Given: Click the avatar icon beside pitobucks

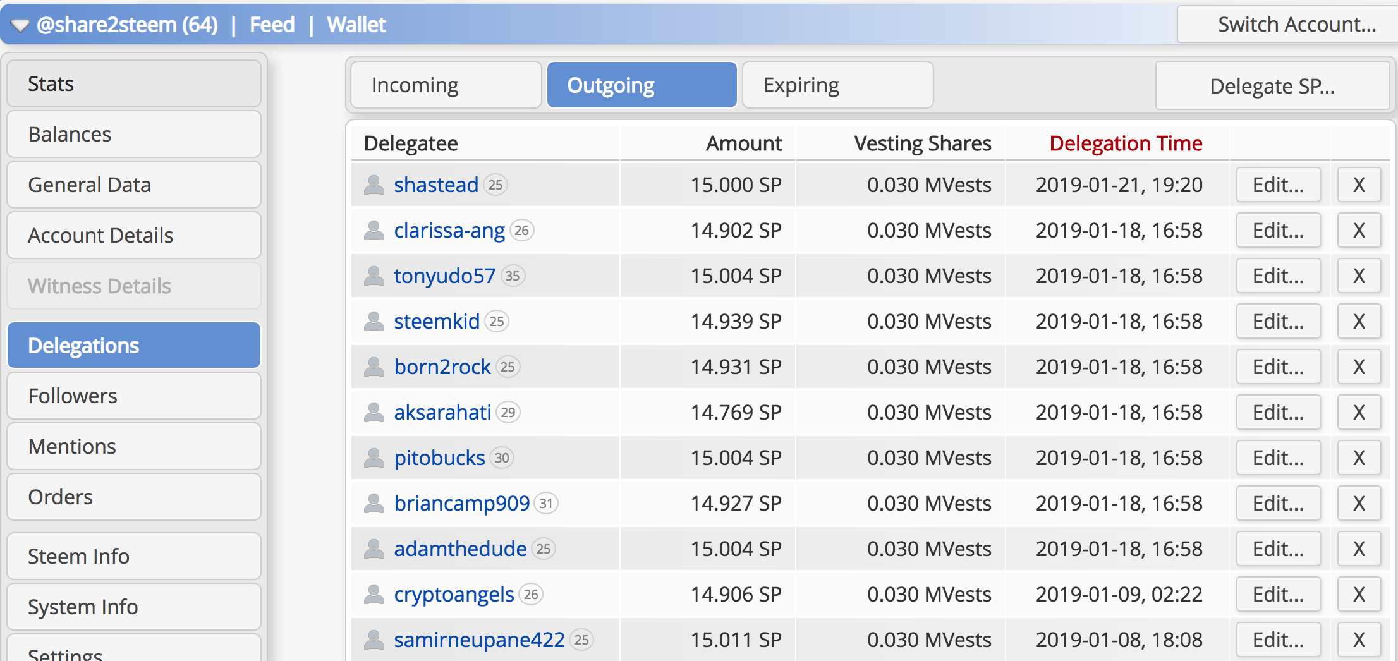Looking at the screenshot, I should point(374,458).
